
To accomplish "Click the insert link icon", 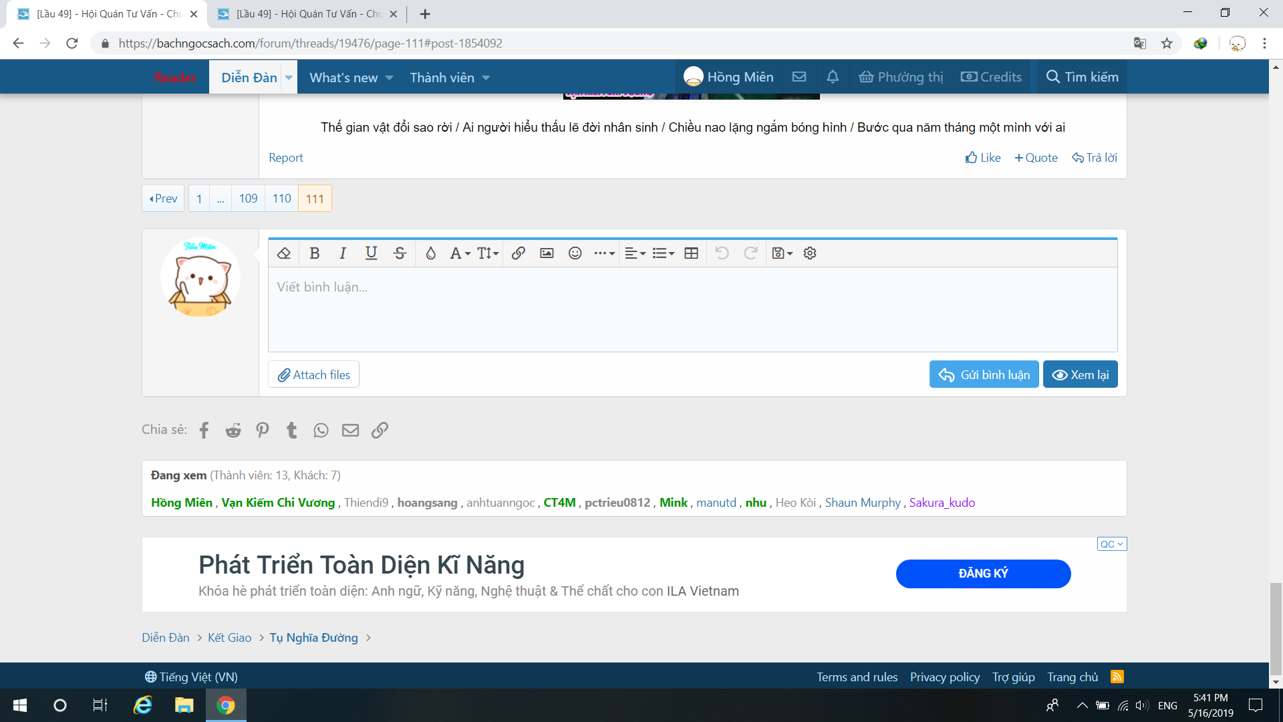I will pyautogui.click(x=519, y=253).
